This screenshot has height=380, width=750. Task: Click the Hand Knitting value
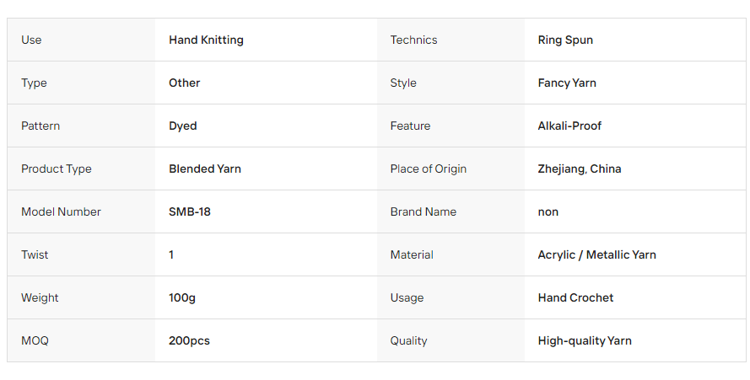pos(206,40)
